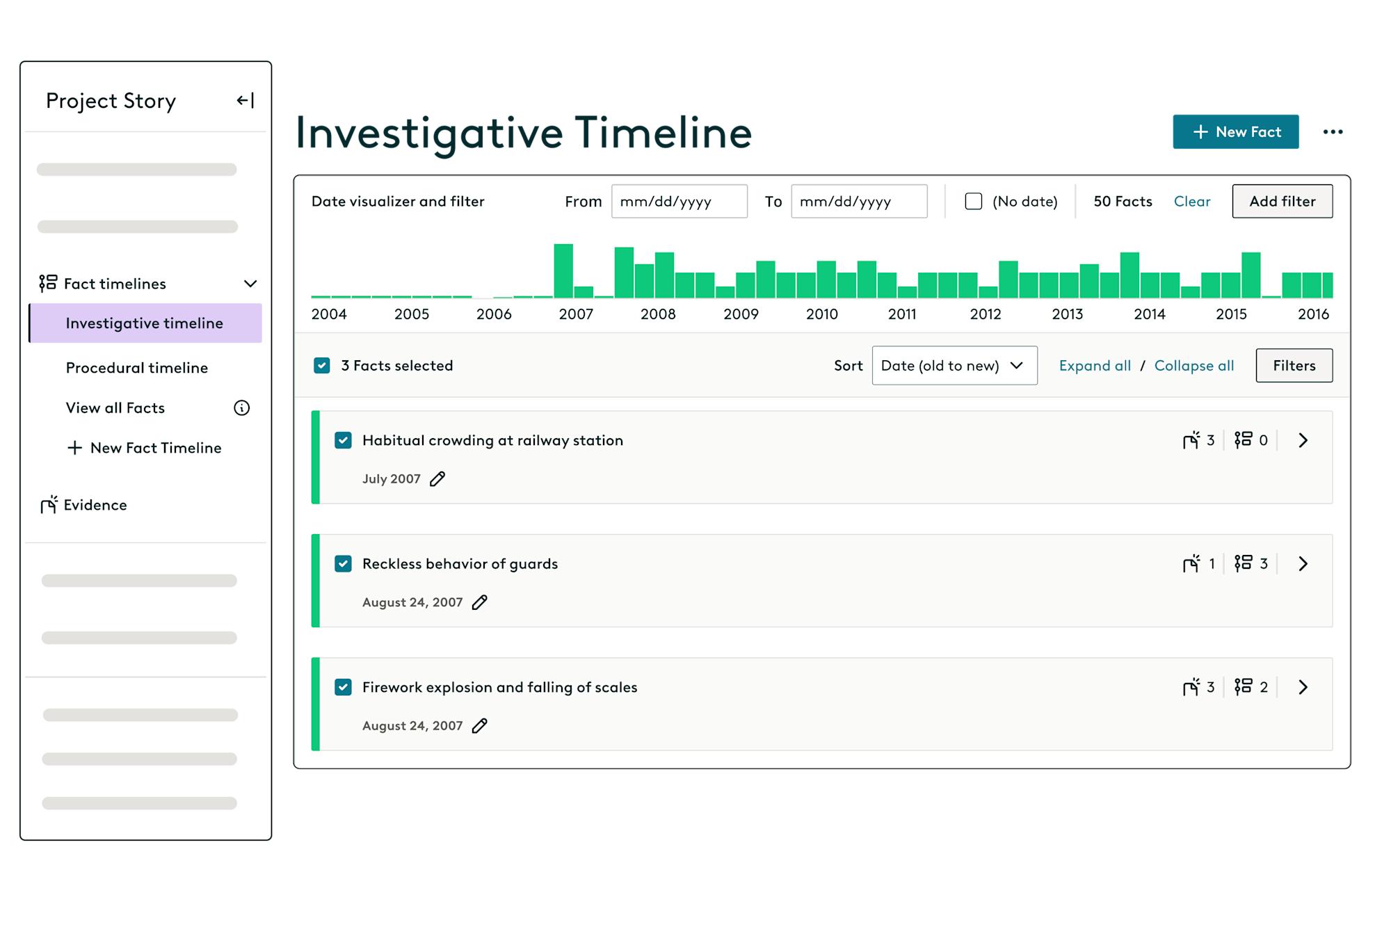Uncheck the 3 Facts selected checkbox
The image size is (1391, 927).
322,366
